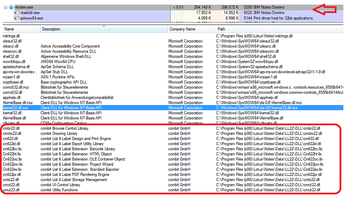The image size is (355, 199).
Task: Click '5144 Print driver host for 32bit applications'
Action: [x=278, y=18]
